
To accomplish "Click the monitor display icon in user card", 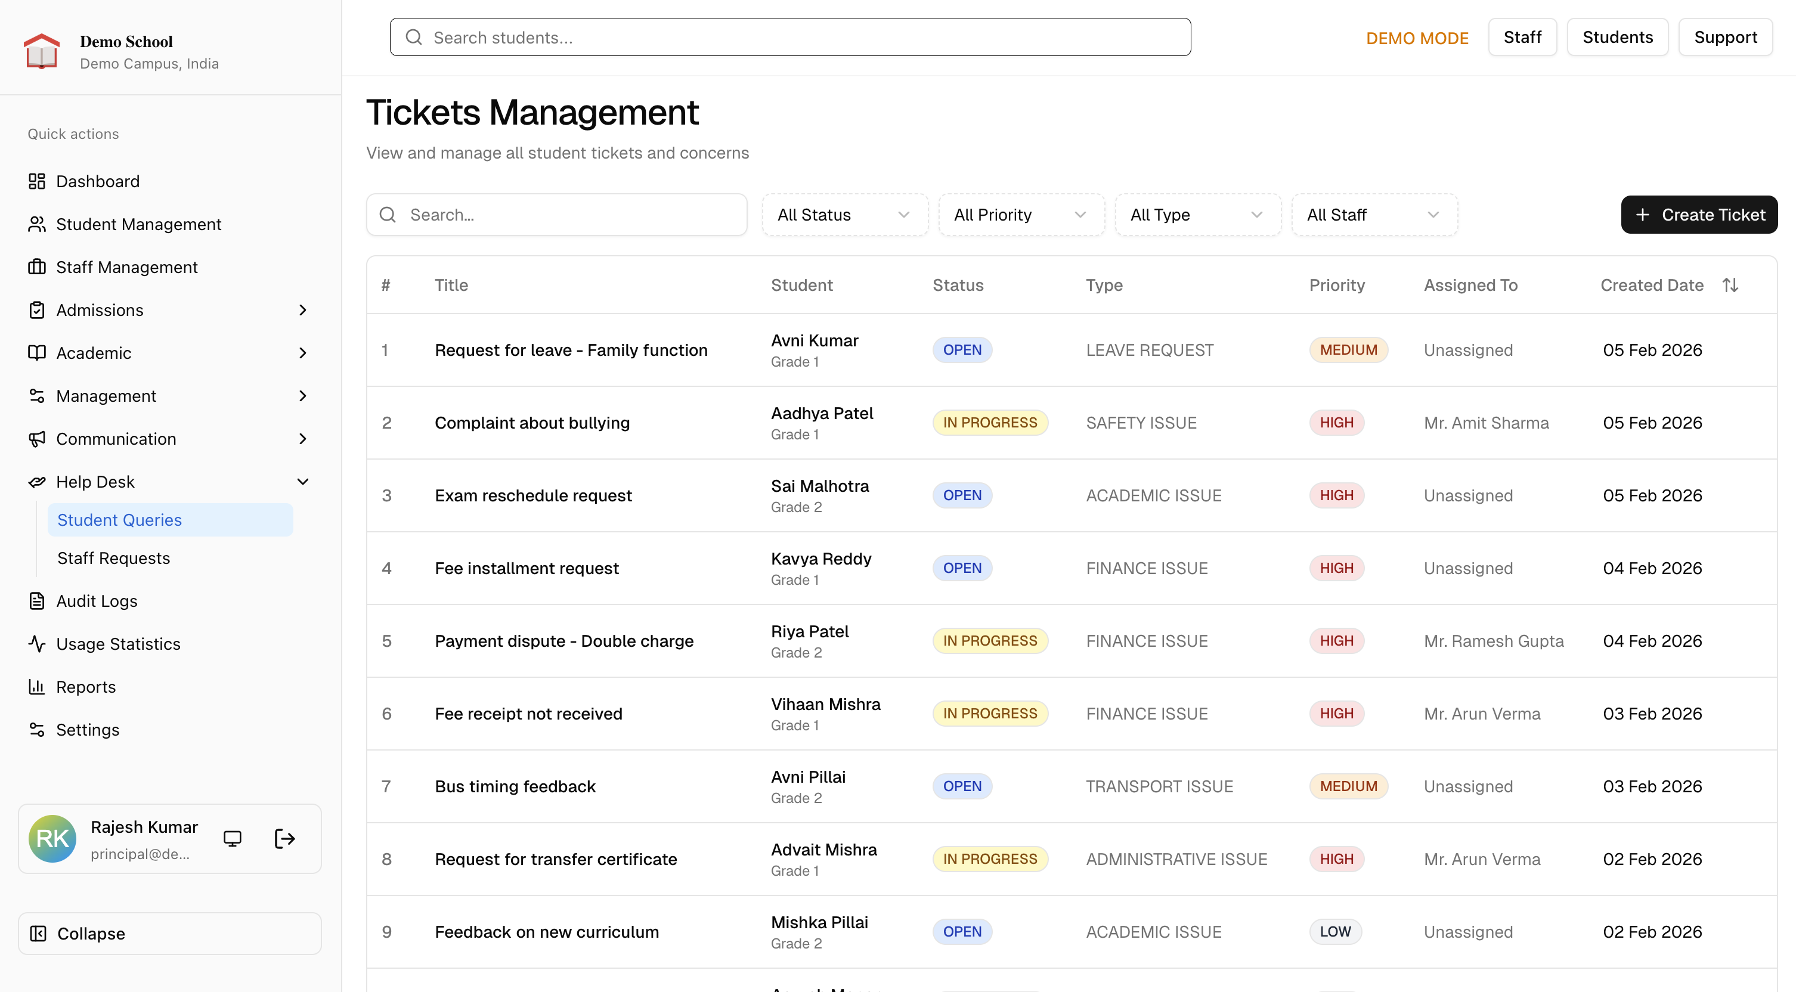I will pyautogui.click(x=232, y=839).
